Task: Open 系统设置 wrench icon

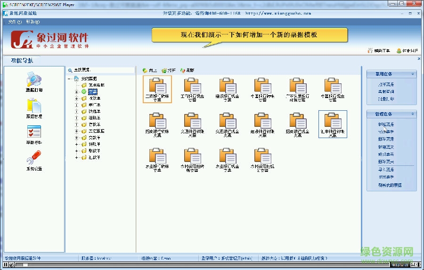Action: pos(34,158)
